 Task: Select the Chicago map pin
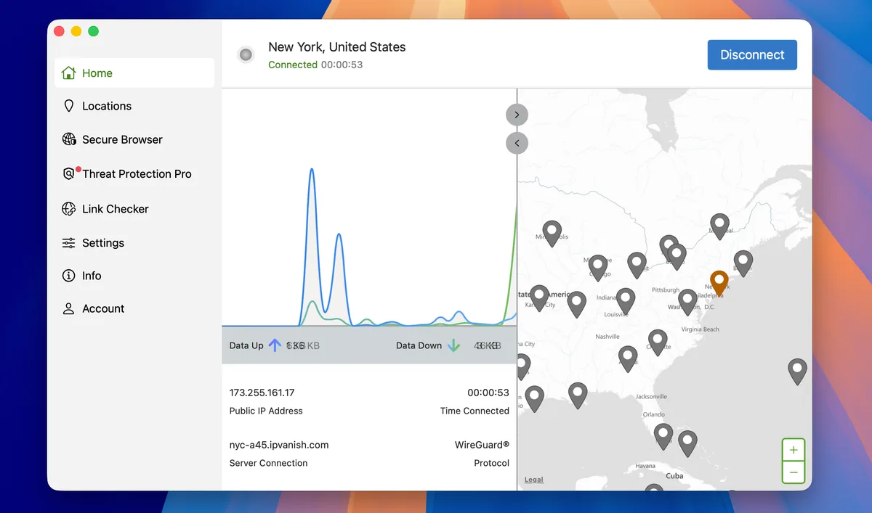[x=598, y=267]
